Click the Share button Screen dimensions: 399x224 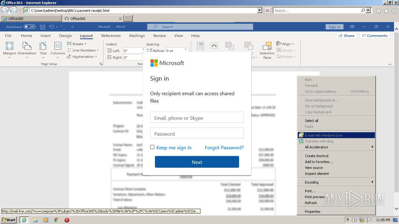pos(347,35)
